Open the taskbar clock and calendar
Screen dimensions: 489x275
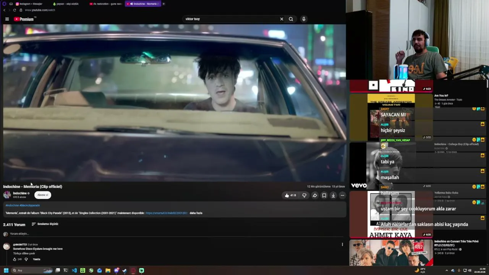(480, 270)
